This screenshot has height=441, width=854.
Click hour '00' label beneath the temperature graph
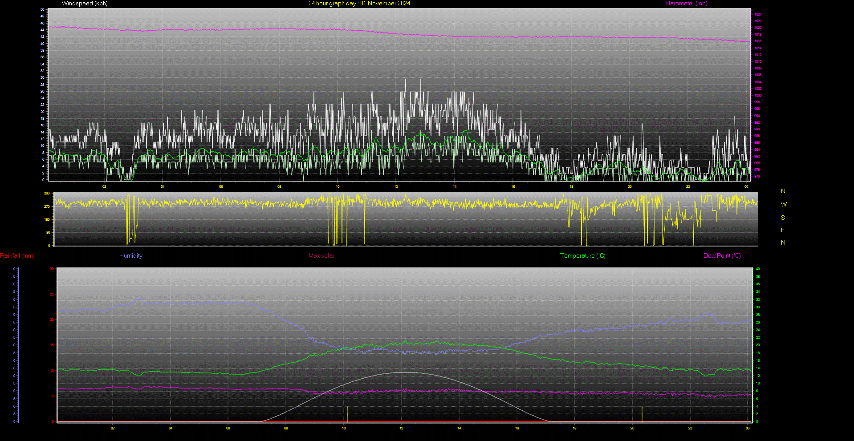[748, 428]
